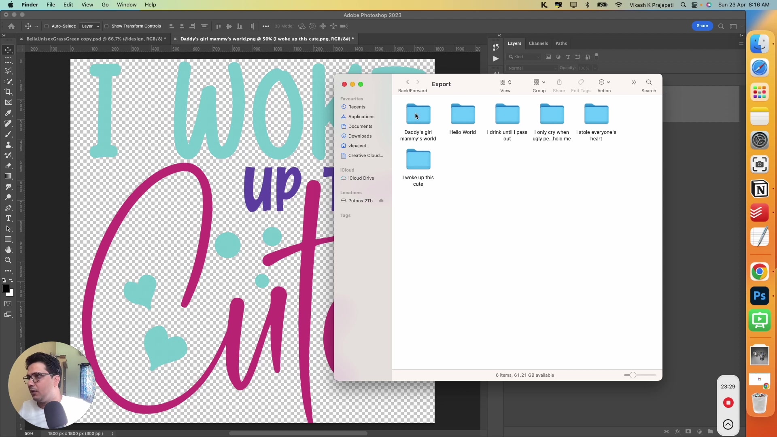Viewport: 777px width, 437px height.
Task: Toggle Show Transform Controls
Action: pos(106,26)
